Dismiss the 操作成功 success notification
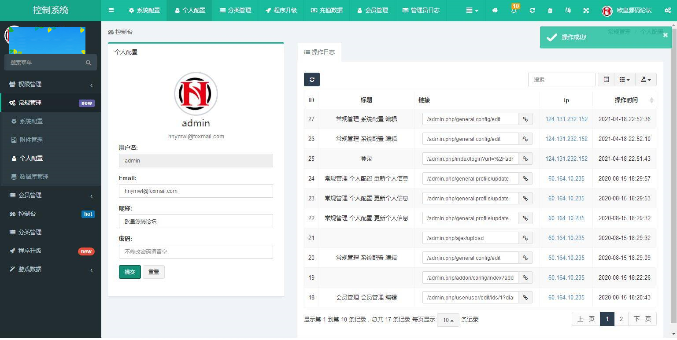Screen dimensions: 677x340 [665, 35]
